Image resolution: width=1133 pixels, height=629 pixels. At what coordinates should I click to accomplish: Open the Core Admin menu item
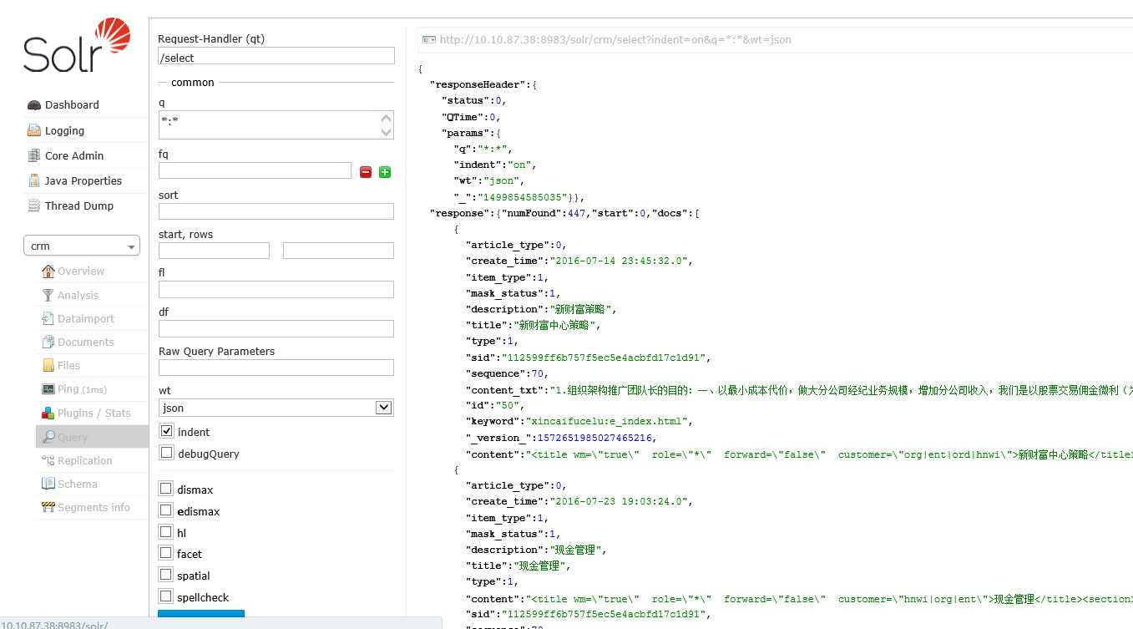(x=74, y=155)
